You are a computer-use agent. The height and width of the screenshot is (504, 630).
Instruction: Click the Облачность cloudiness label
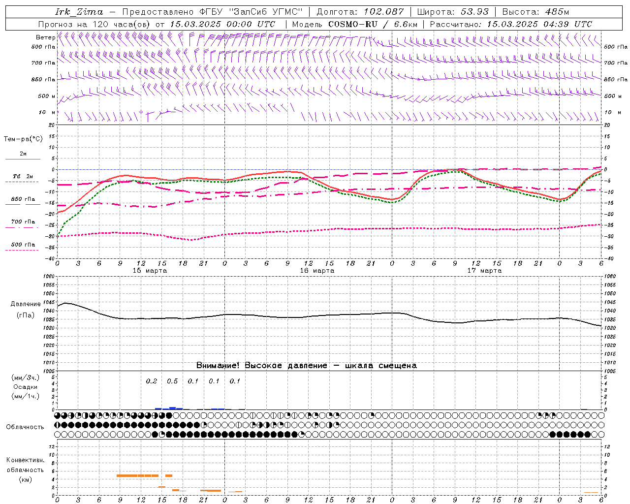pos(25,427)
